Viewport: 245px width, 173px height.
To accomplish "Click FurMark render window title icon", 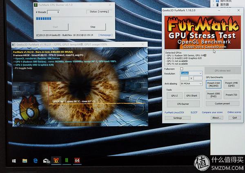I will coord(14,44).
